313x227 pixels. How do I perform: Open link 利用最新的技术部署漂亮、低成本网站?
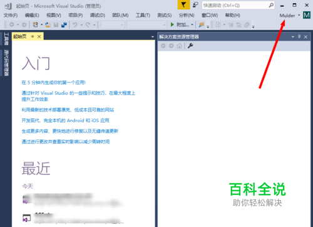[x=68, y=110]
